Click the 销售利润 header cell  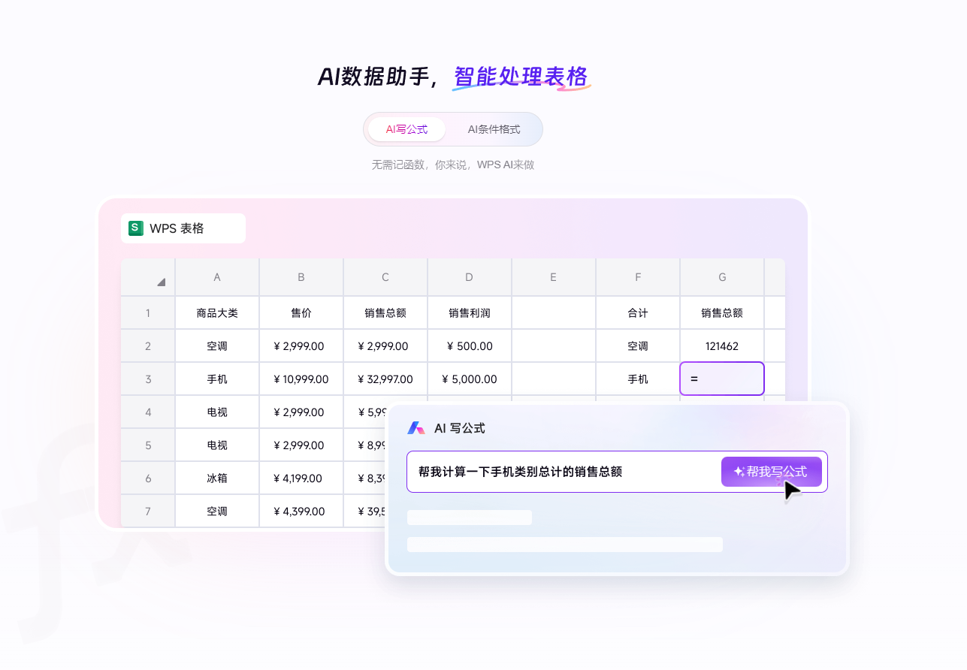[x=470, y=313]
